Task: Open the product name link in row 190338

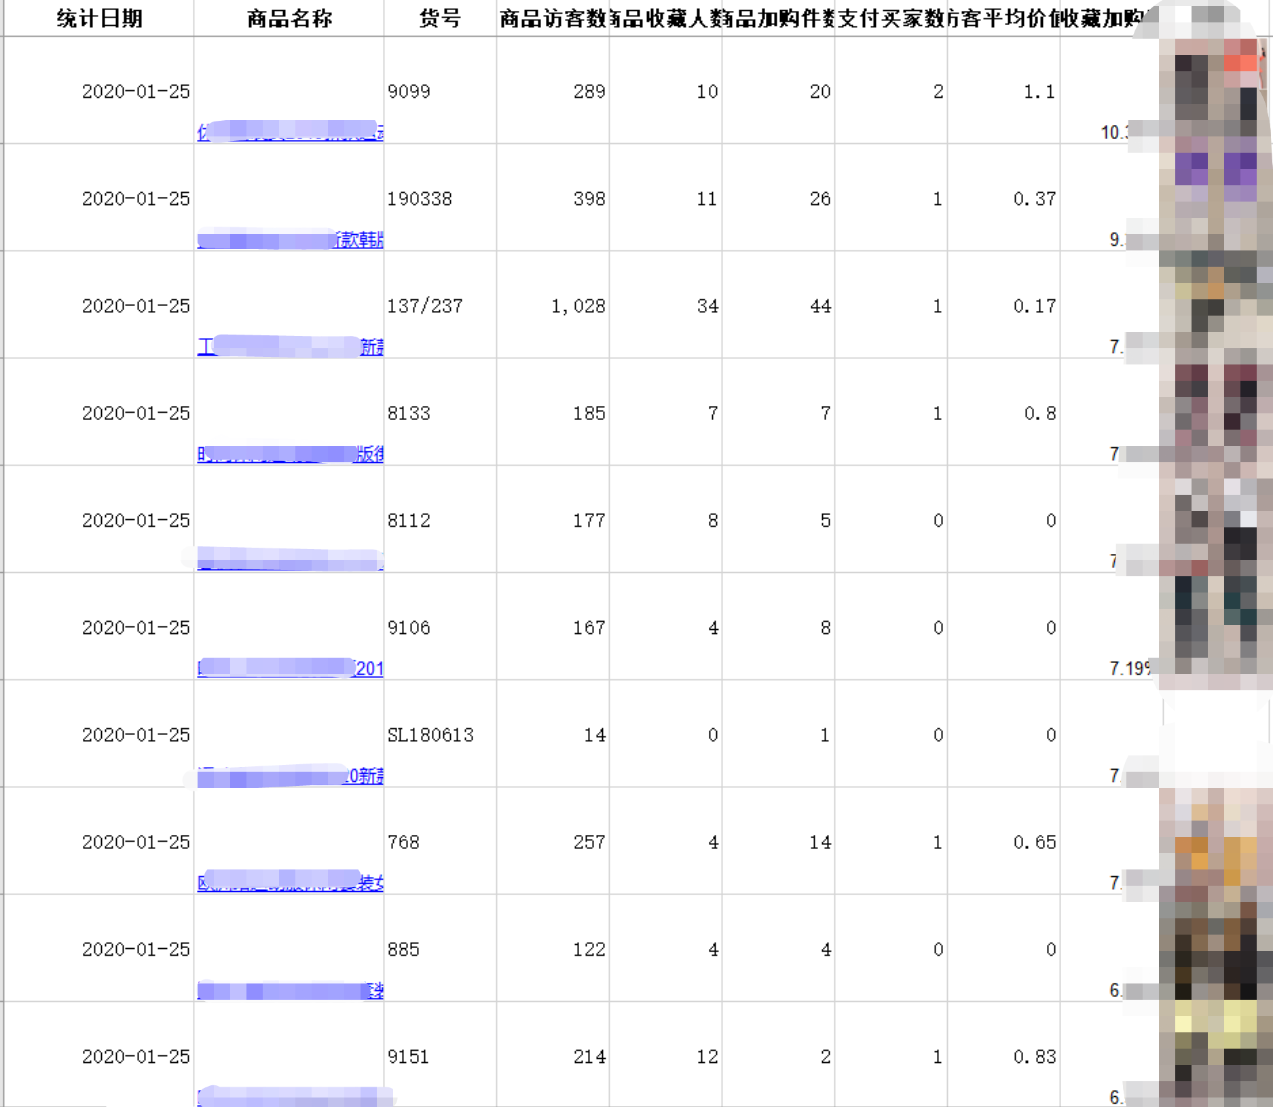Action: 291,239
